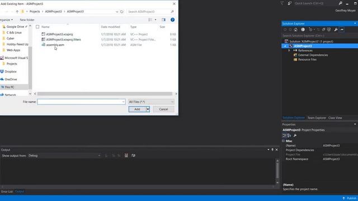Tick the select-all checkbox beside Name column
The image size is (358, 201).
click(x=37, y=27)
